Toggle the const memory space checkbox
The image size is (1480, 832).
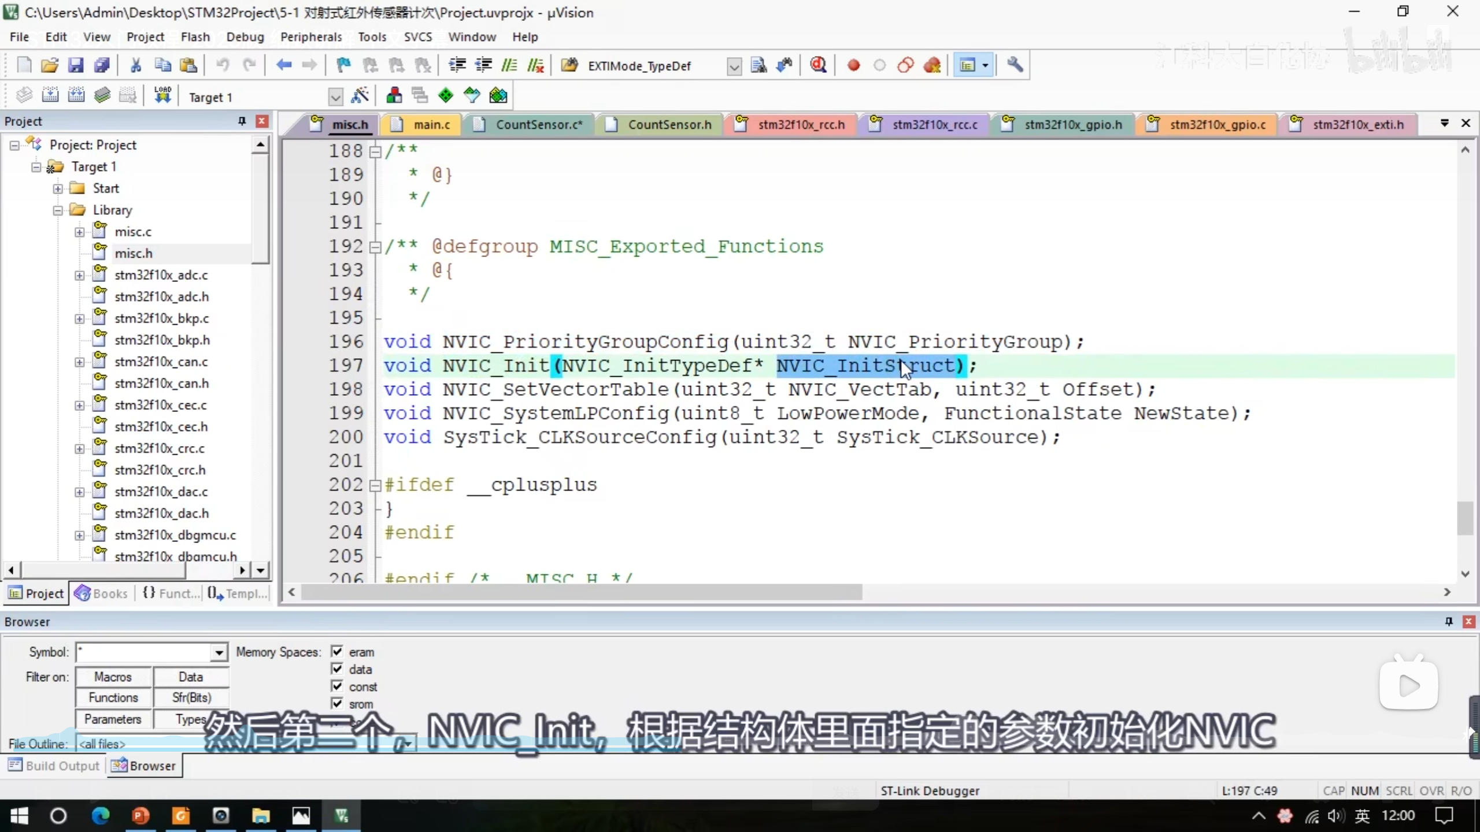point(337,686)
